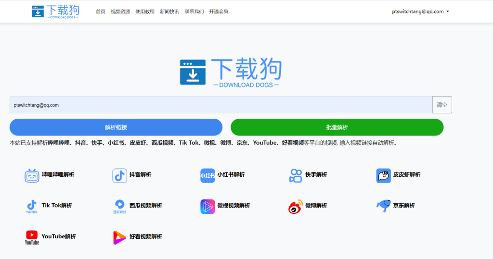Open 使用教程 in navigation
493x259 pixels.
(145, 12)
